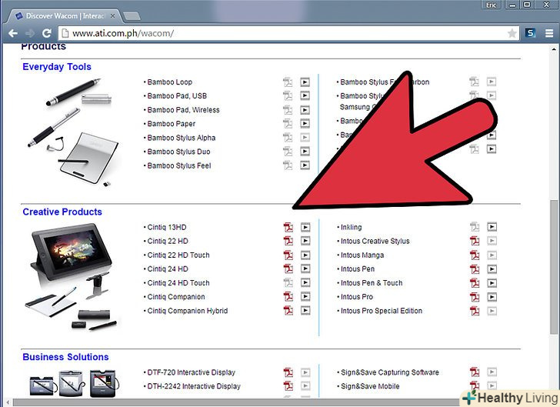Click the Business Solutions heading
Viewport: 560px width, 407px height.
[x=65, y=357]
